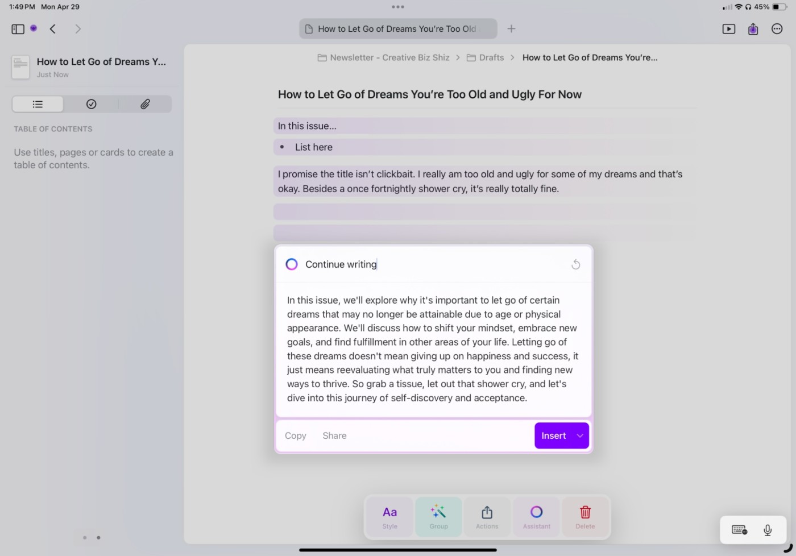The image size is (796, 556).
Task: Select the current document breadcrumb title
Action: 590,57
